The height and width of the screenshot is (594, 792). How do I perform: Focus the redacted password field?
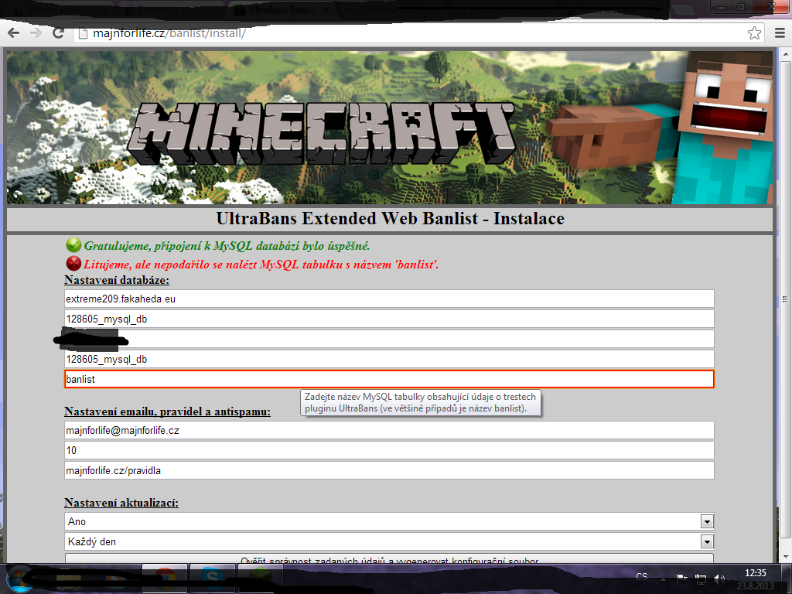390,339
